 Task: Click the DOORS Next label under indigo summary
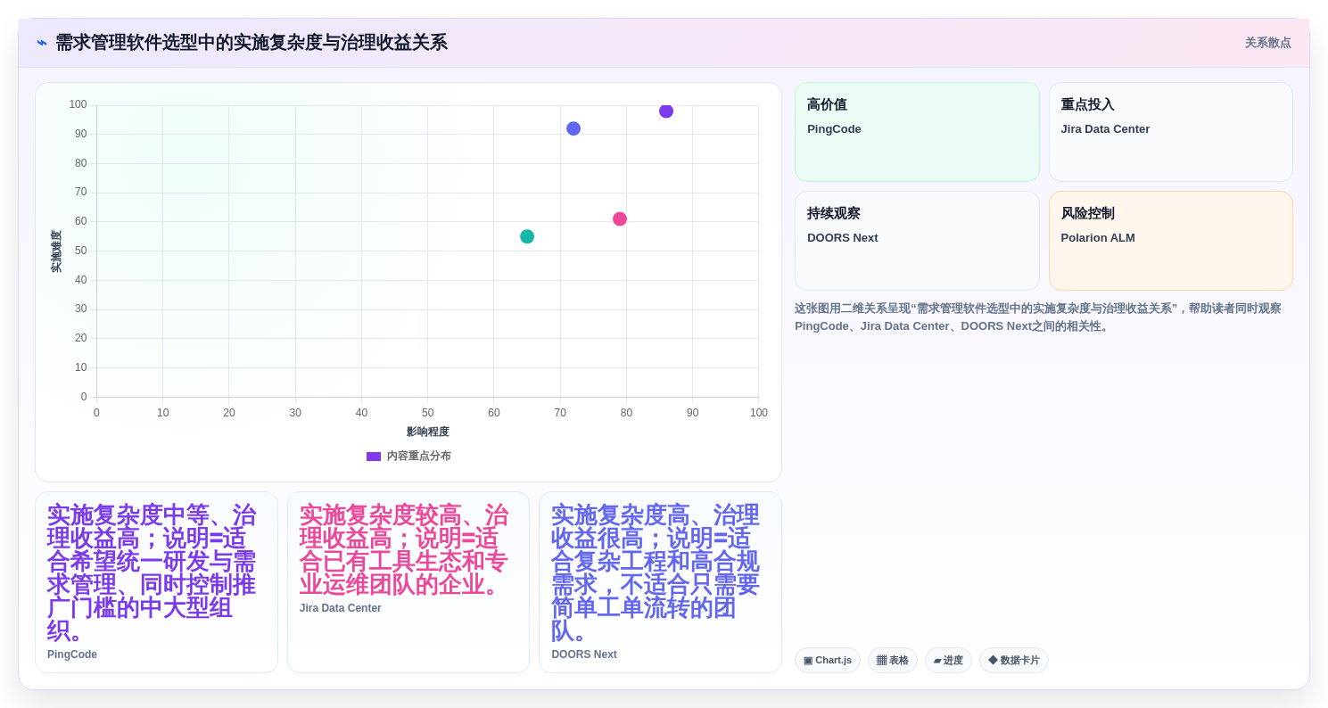[584, 654]
